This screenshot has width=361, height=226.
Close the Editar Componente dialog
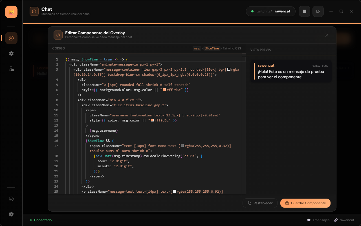pyautogui.click(x=327, y=35)
